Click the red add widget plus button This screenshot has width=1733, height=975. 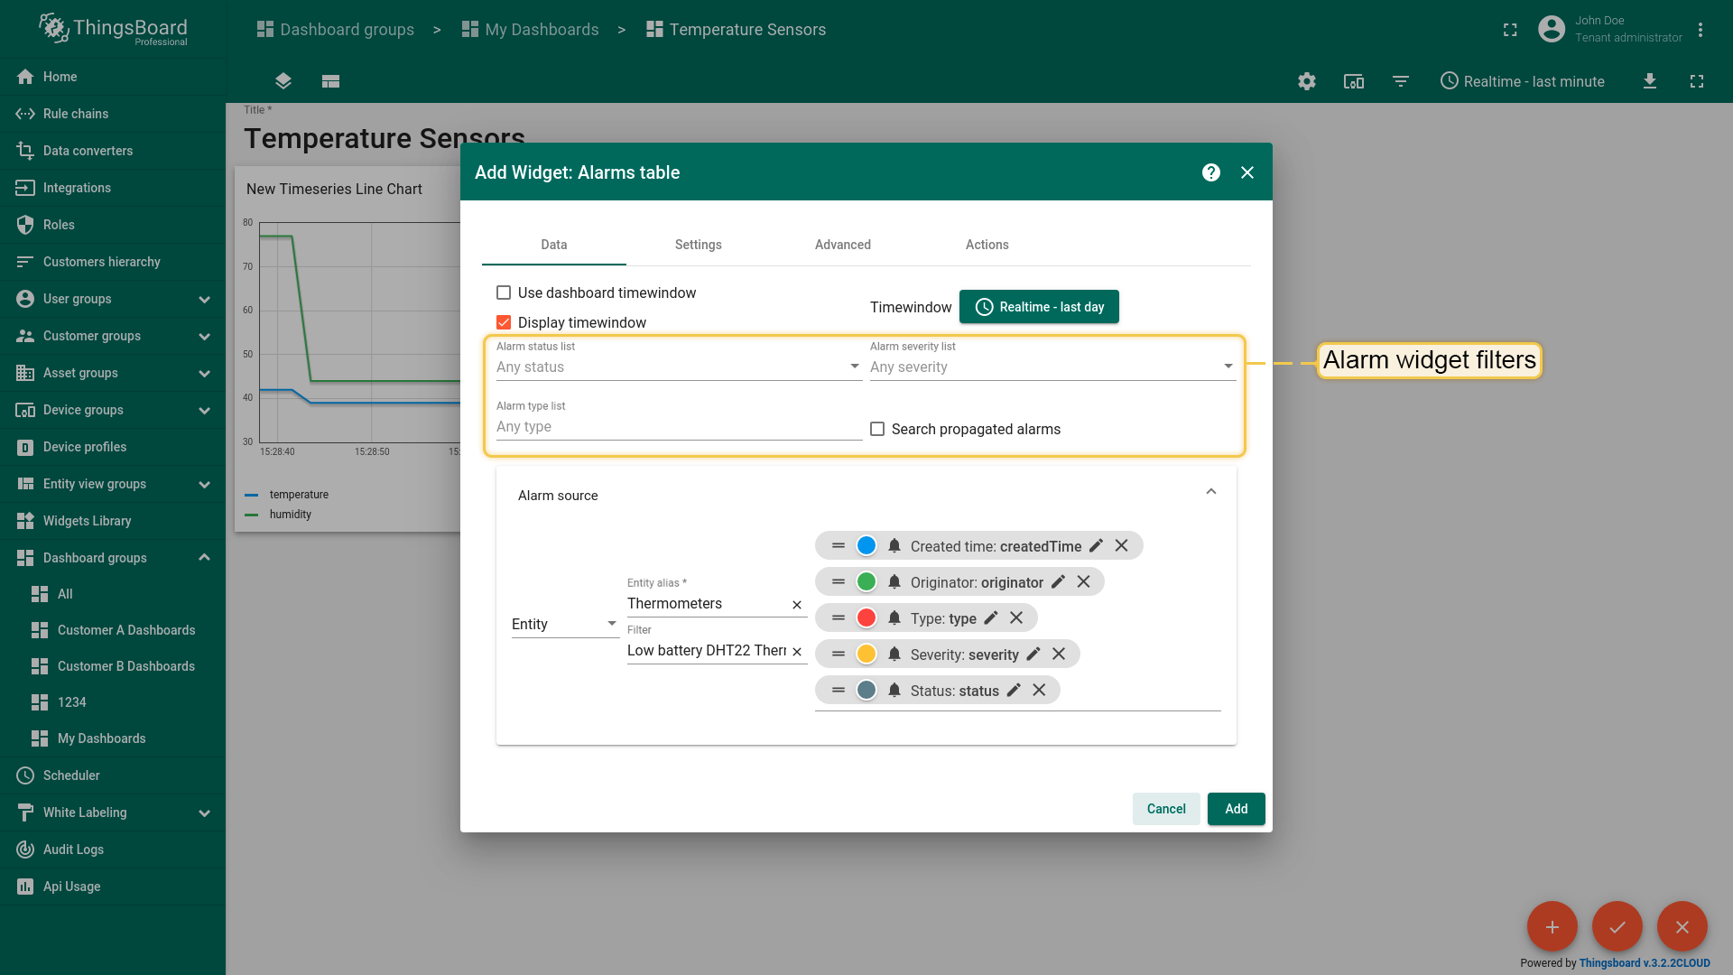pos(1552,926)
